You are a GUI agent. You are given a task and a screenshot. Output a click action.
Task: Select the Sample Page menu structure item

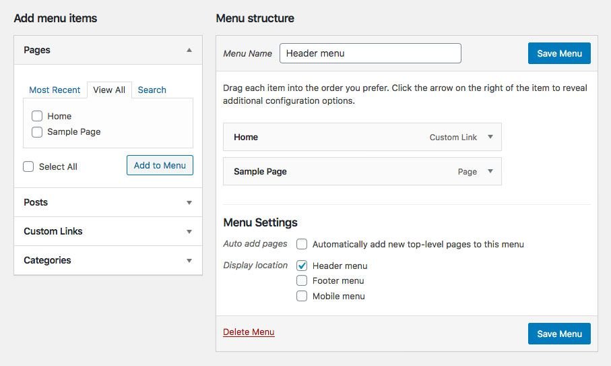[x=362, y=171]
